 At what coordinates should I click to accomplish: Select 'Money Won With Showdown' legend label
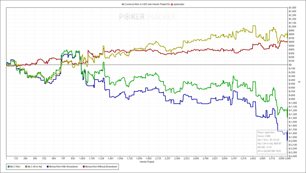[63, 167]
